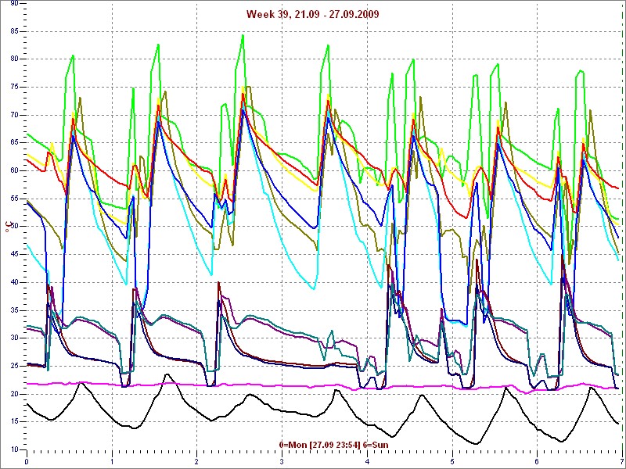Click the lowest point of the black curve on day 5
The image size is (626, 469).
point(476,443)
